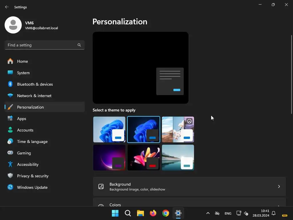Open Apps settings category
Screen dimensions: 293x220
(x=22, y=119)
